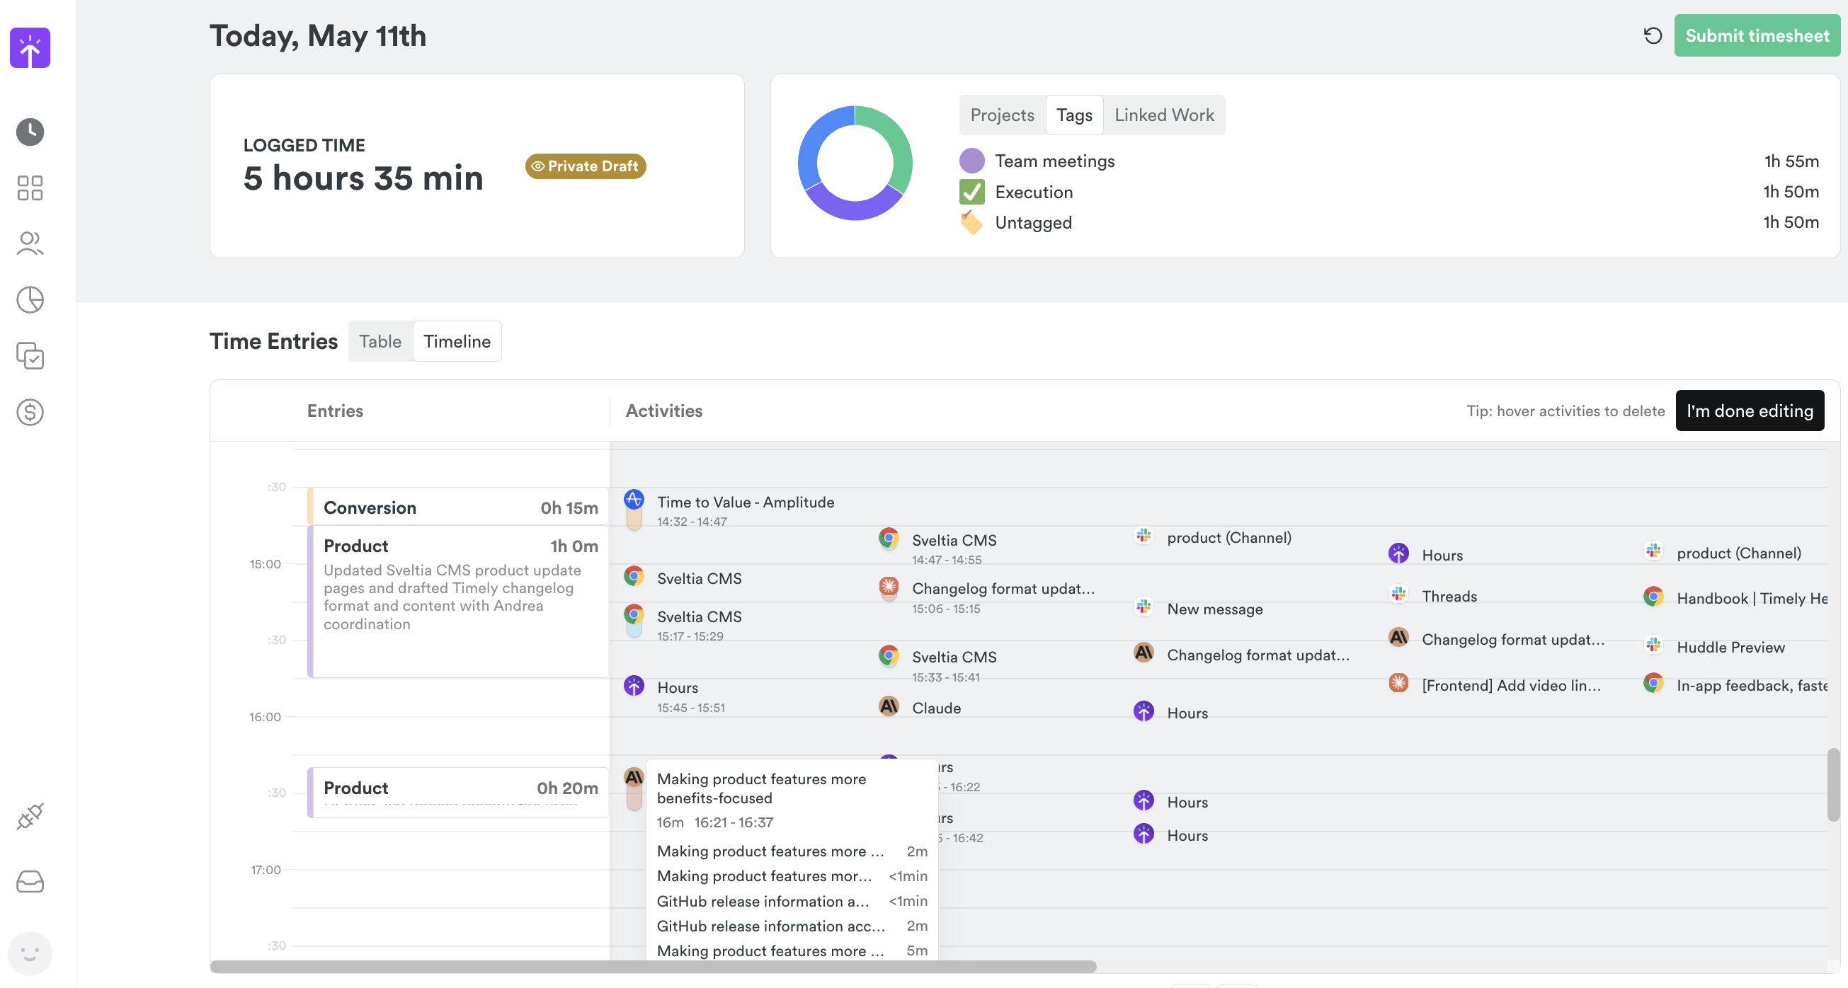1848x988 pixels.
Task: Switch to the Tags tab
Action: click(x=1074, y=115)
